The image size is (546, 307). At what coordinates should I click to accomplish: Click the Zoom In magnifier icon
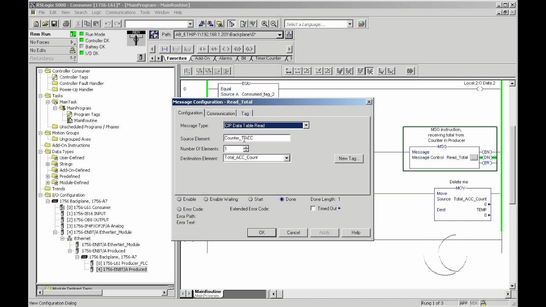click(265, 24)
